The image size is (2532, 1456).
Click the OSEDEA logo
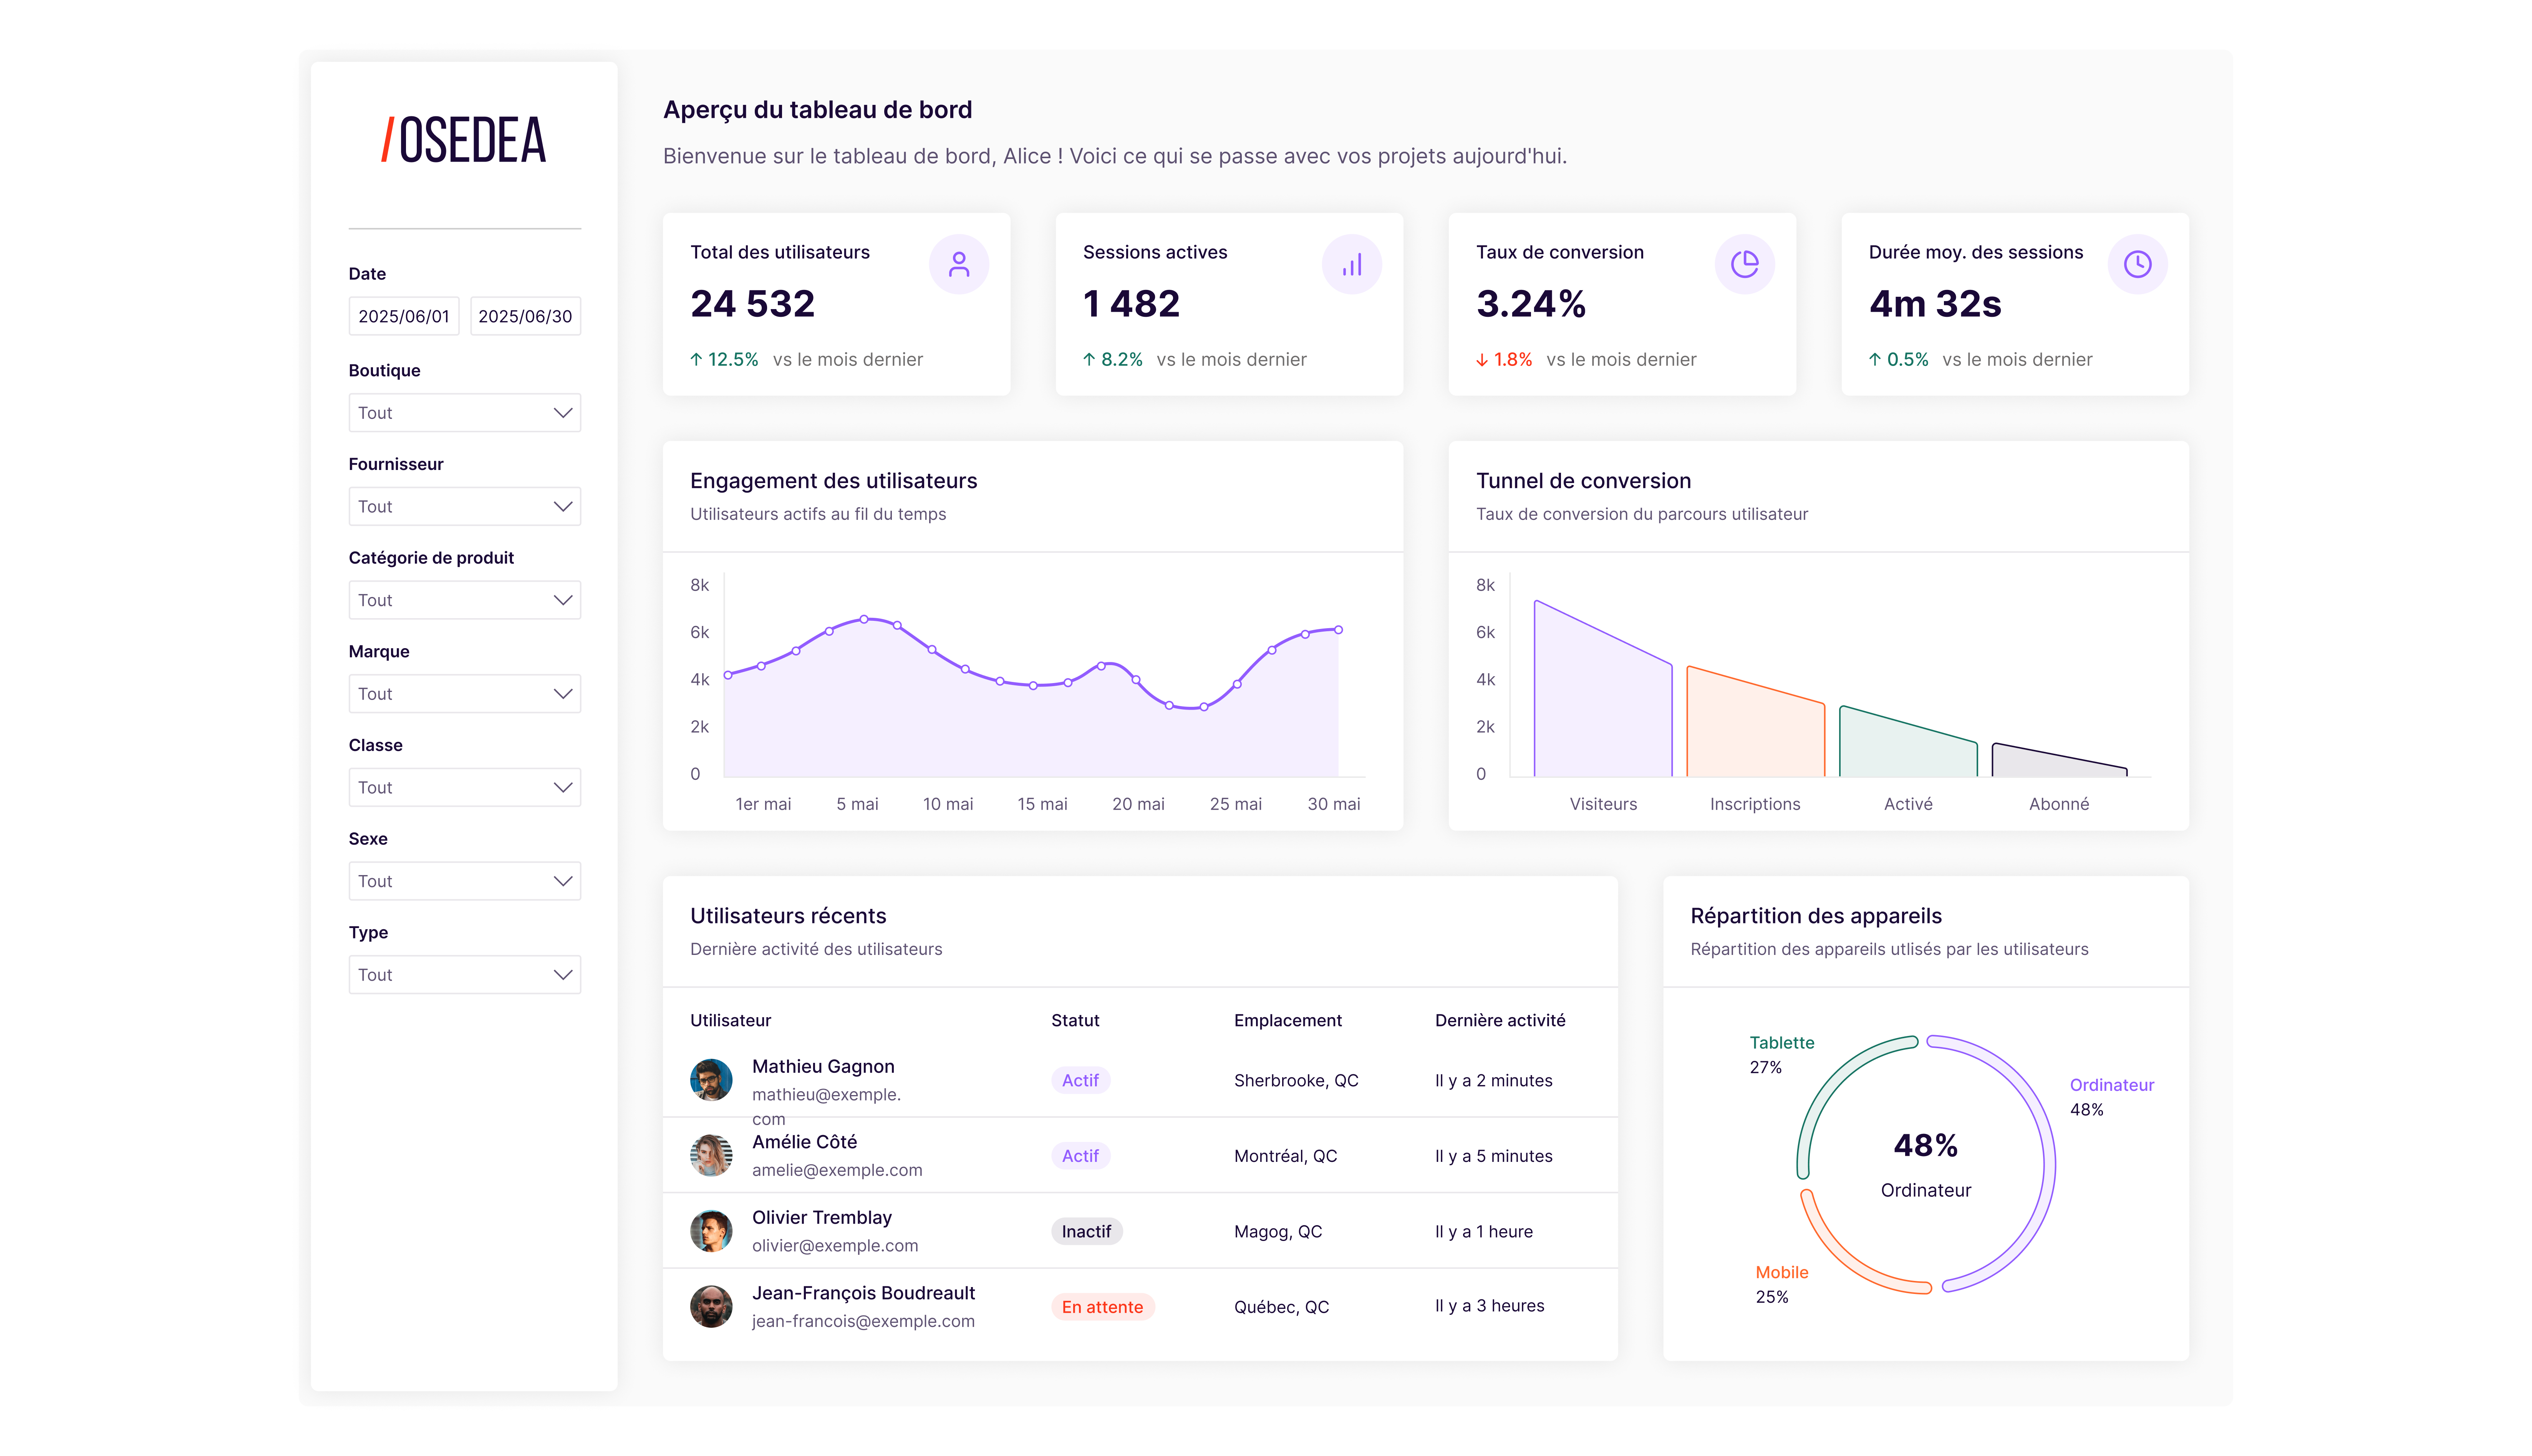pyautogui.click(x=463, y=140)
